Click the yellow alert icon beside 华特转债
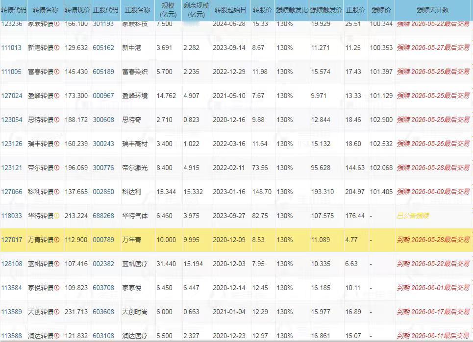473x342 pixels. click(x=57, y=216)
